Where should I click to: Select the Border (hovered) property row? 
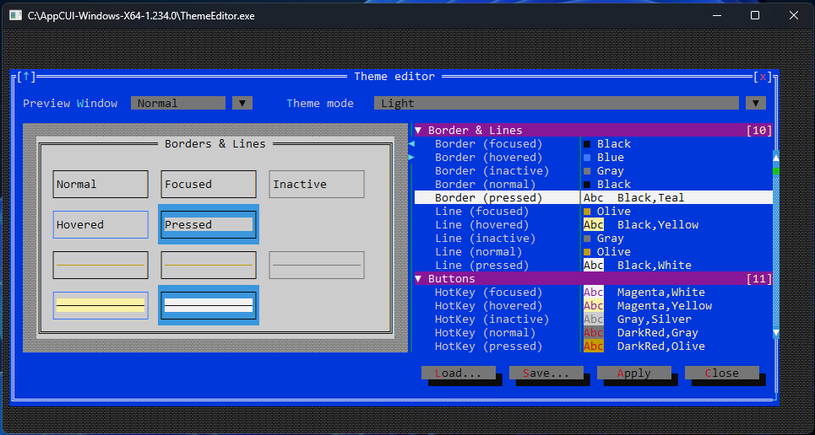(x=594, y=158)
